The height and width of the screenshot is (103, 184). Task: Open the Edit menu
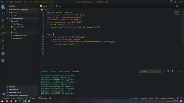coord(11,2)
